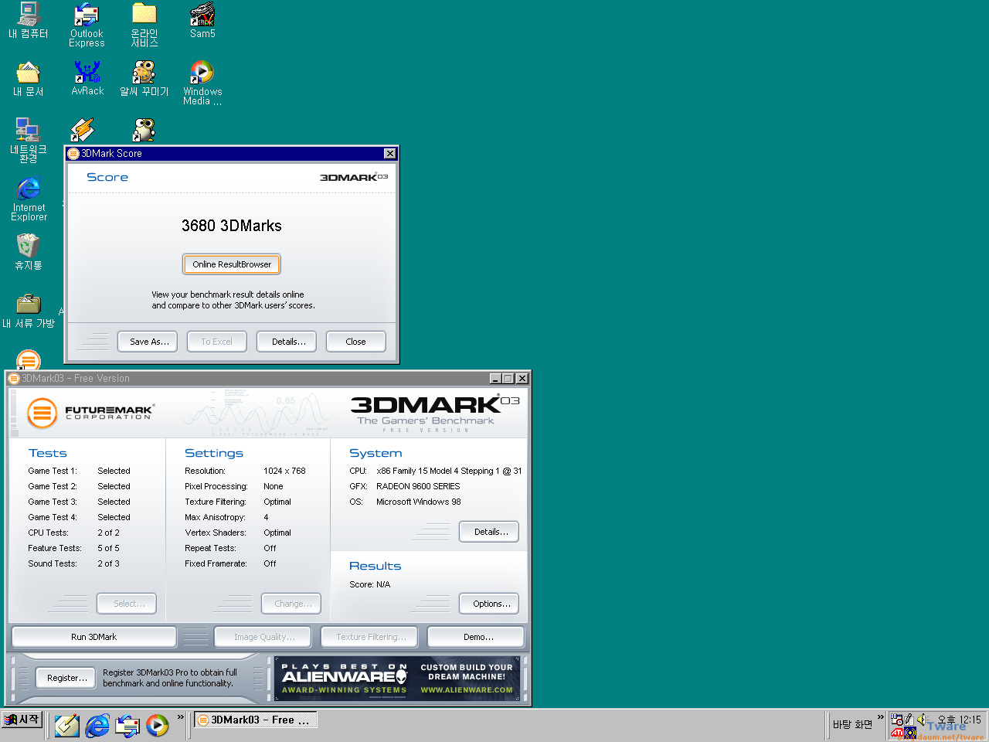This screenshot has width=989, height=742.
Task: Click the 'Microsoft Windows 98' OS value
Action: (x=419, y=502)
